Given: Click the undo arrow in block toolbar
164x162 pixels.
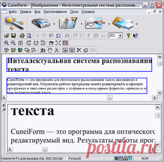Looking at the screenshot, I should (86, 50).
